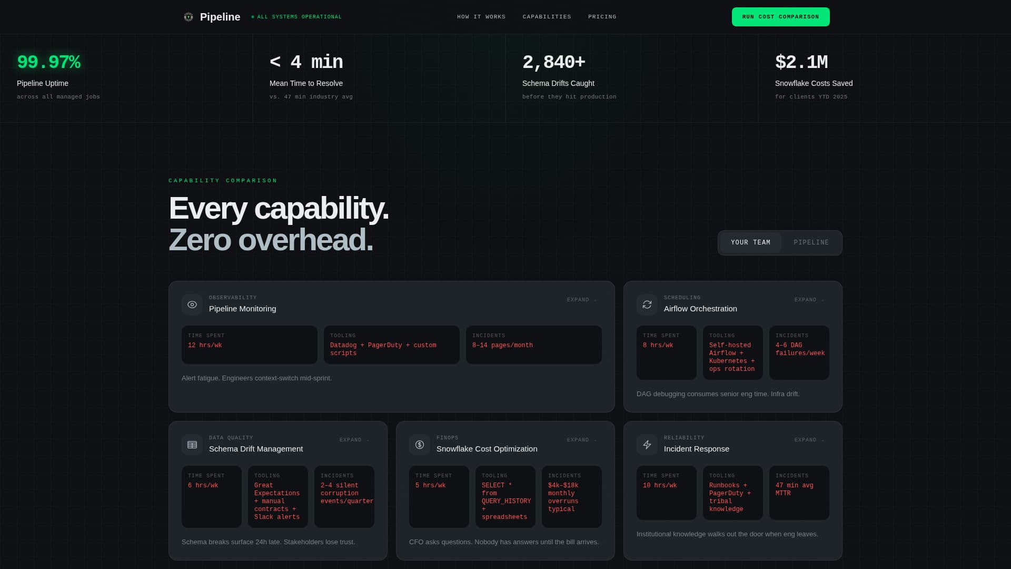Image resolution: width=1011 pixels, height=569 pixels.
Task: Open the How It Works nav link
Action: click(x=481, y=17)
